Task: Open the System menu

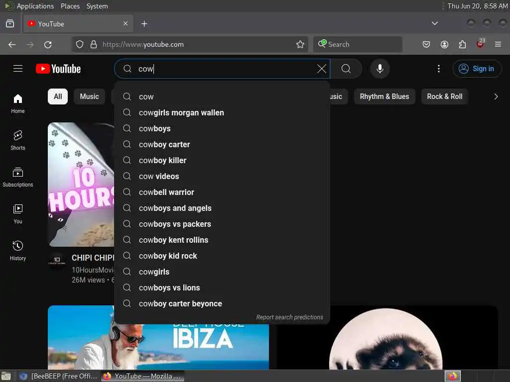Action: point(97,6)
